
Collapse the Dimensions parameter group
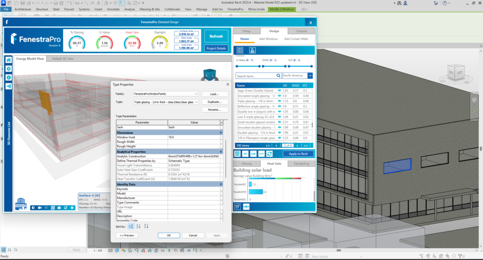(221, 133)
